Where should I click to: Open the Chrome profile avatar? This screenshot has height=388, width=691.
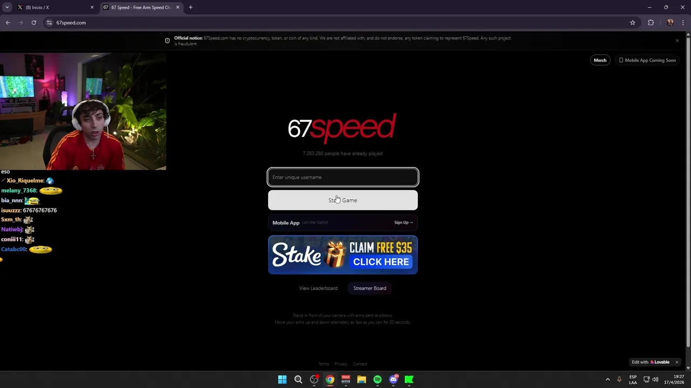point(670,23)
